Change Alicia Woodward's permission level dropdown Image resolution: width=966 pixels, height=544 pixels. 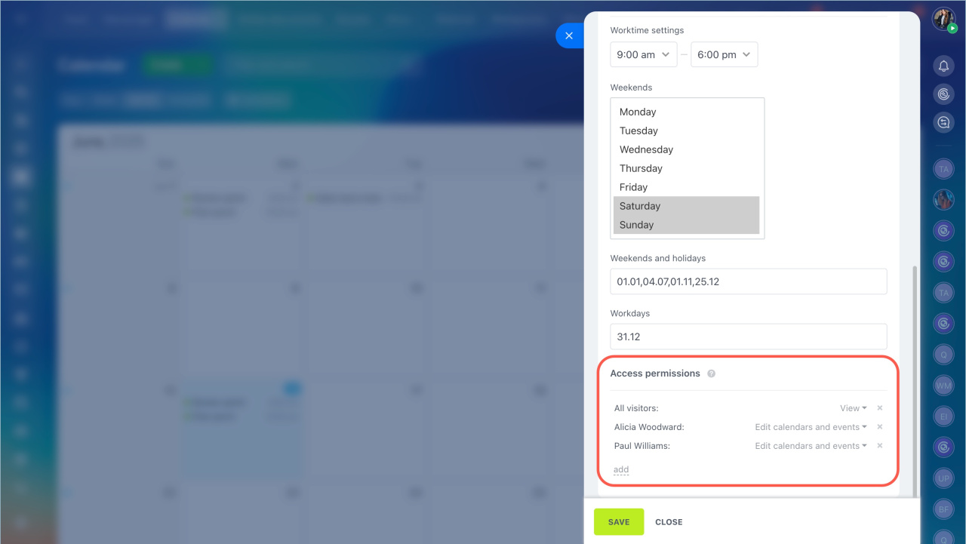click(811, 427)
